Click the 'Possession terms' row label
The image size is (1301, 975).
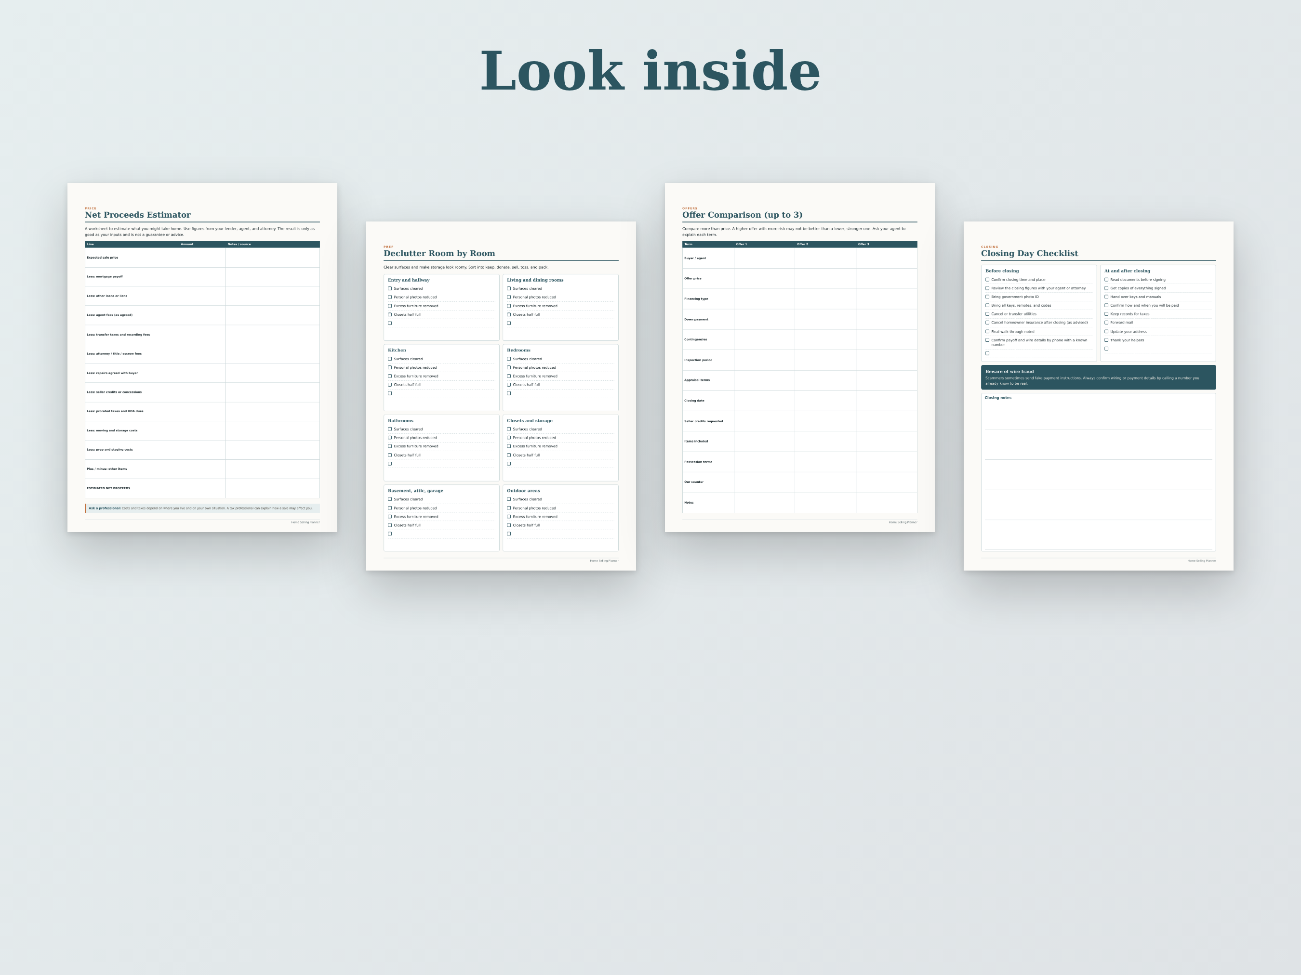click(x=698, y=462)
